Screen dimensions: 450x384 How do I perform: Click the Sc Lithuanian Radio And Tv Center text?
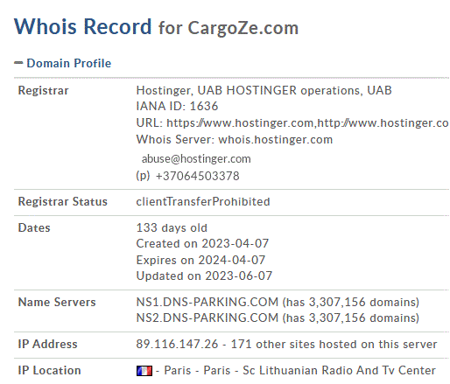click(x=339, y=371)
